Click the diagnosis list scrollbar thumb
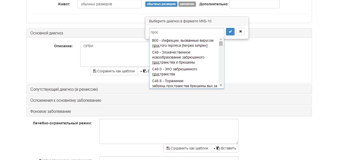337x160 pixels. pos(221,43)
